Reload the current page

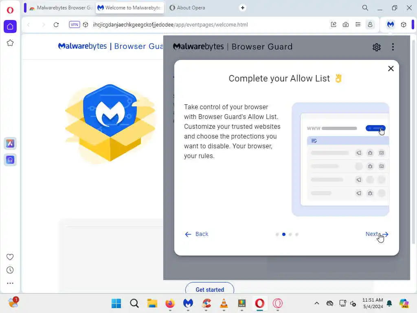pyautogui.click(x=56, y=25)
